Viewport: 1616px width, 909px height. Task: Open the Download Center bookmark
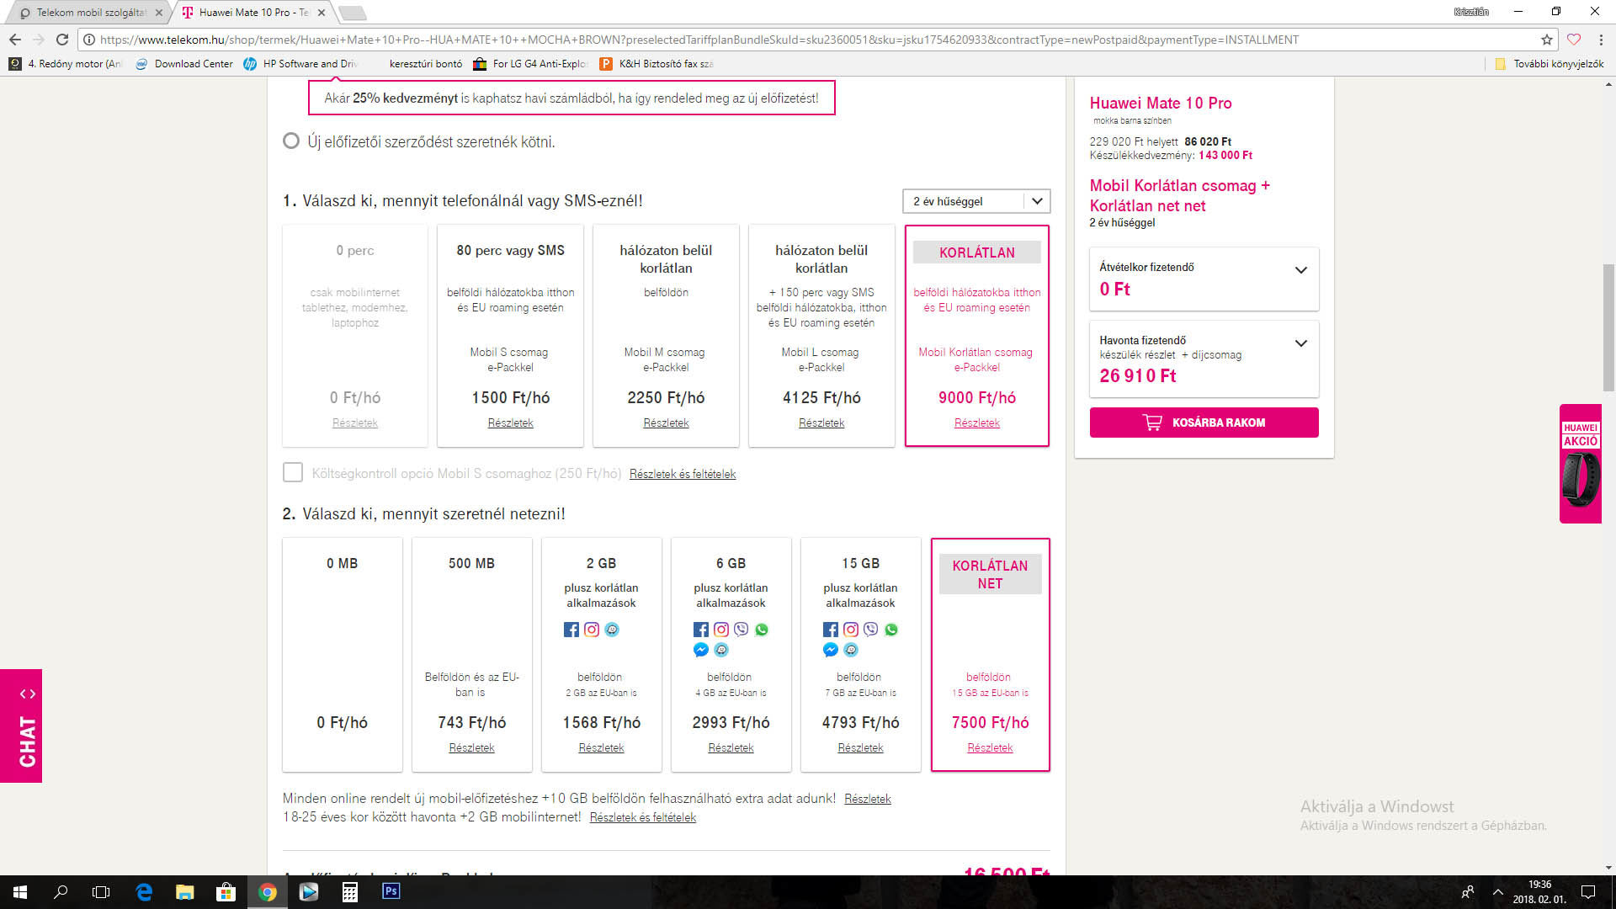point(184,64)
